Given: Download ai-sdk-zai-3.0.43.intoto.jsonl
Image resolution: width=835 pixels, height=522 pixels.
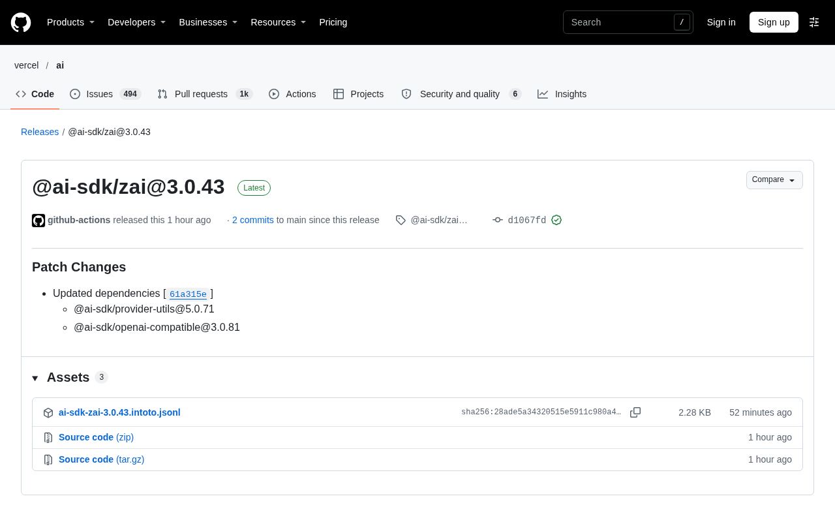Looking at the screenshot, I should (119, 412).
